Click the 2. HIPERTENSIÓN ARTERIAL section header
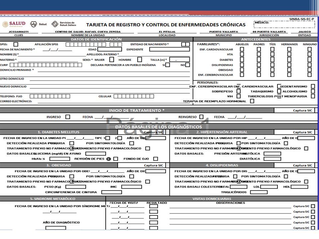 (x=222, y=132)
